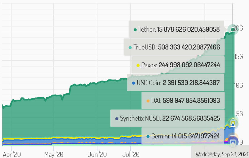Click the 15G y-axis label
Image resolution: width=249 pixels, height=158 pixels.
(239, 57)
